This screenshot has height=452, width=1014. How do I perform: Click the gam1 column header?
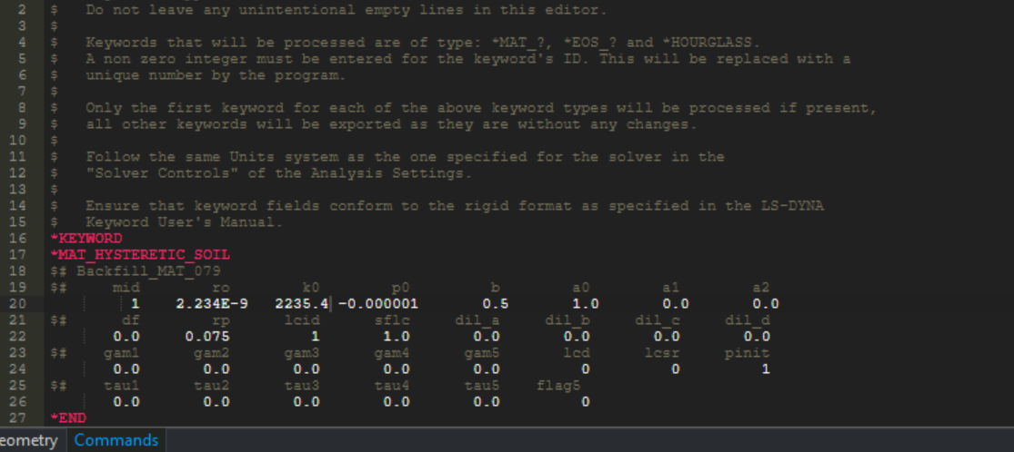click(x=122, y=352)
